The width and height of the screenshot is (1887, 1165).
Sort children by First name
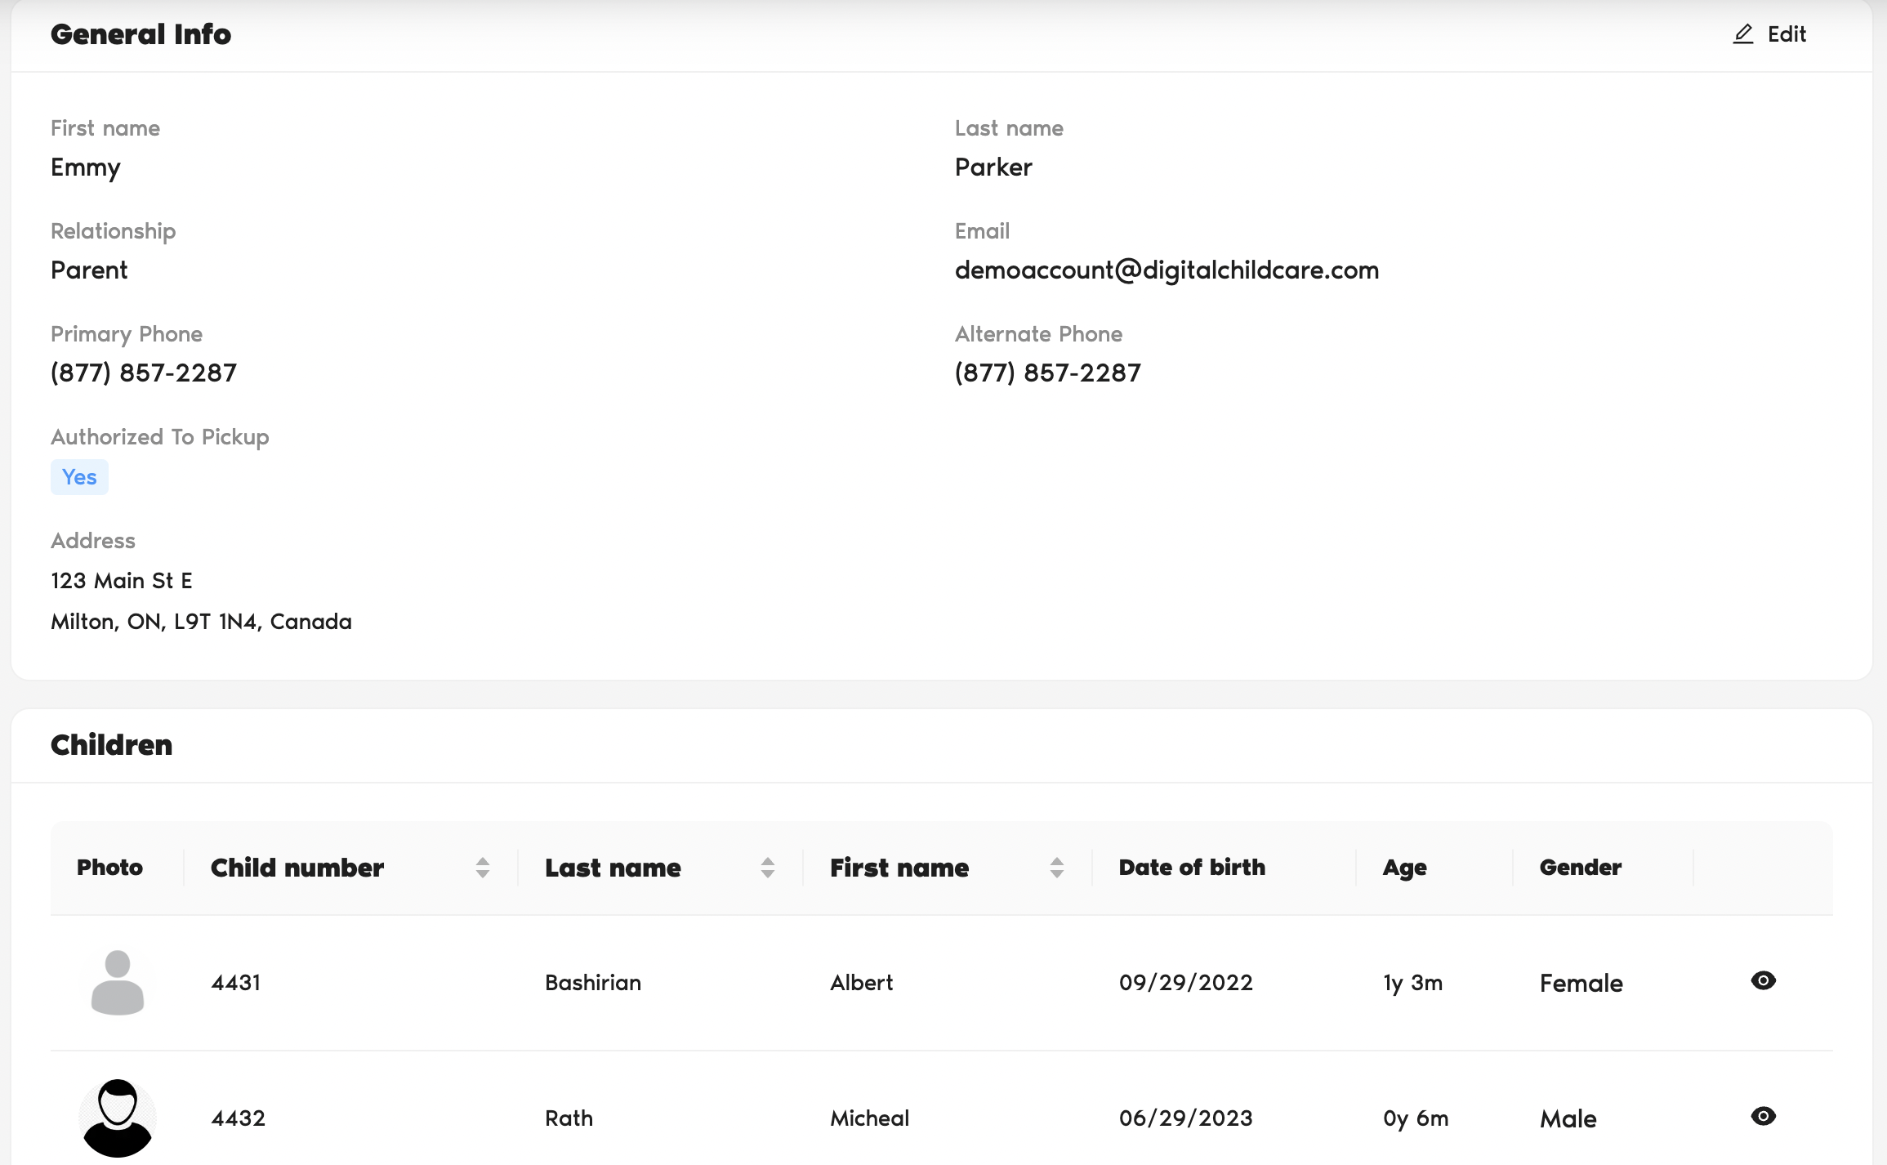pos(1056,868)
